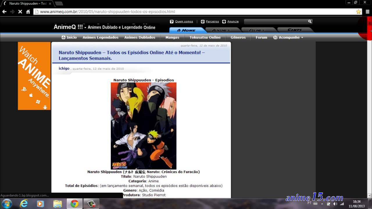372x209 pixels.
Task: Click the Apple icon on orange banner
Action: pos(31,95)
